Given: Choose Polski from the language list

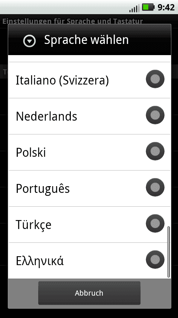Looking at the screenshot, I should (x=89, y=152).
